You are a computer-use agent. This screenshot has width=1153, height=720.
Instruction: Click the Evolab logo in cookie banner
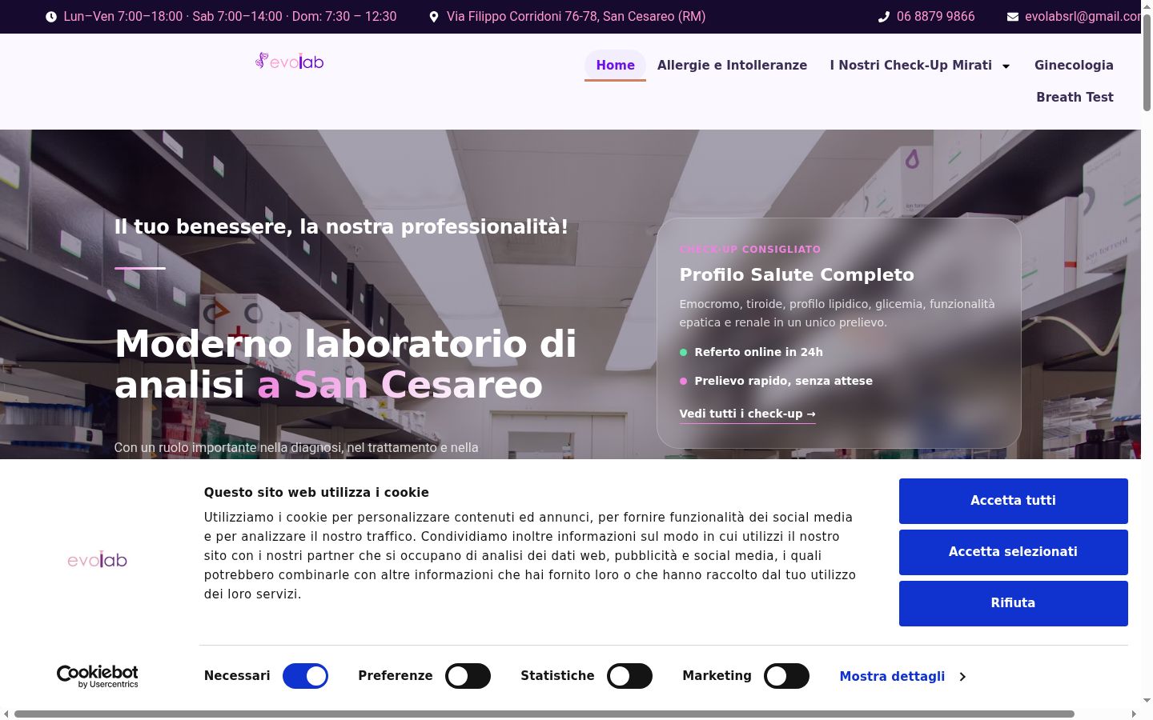98,560
